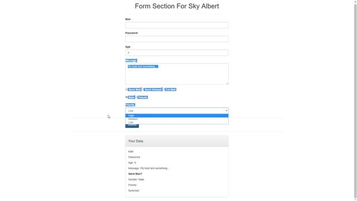The height and width of the screenshot is (201, 357).
Task: Click the Mail input field
Action: (177, 25)
